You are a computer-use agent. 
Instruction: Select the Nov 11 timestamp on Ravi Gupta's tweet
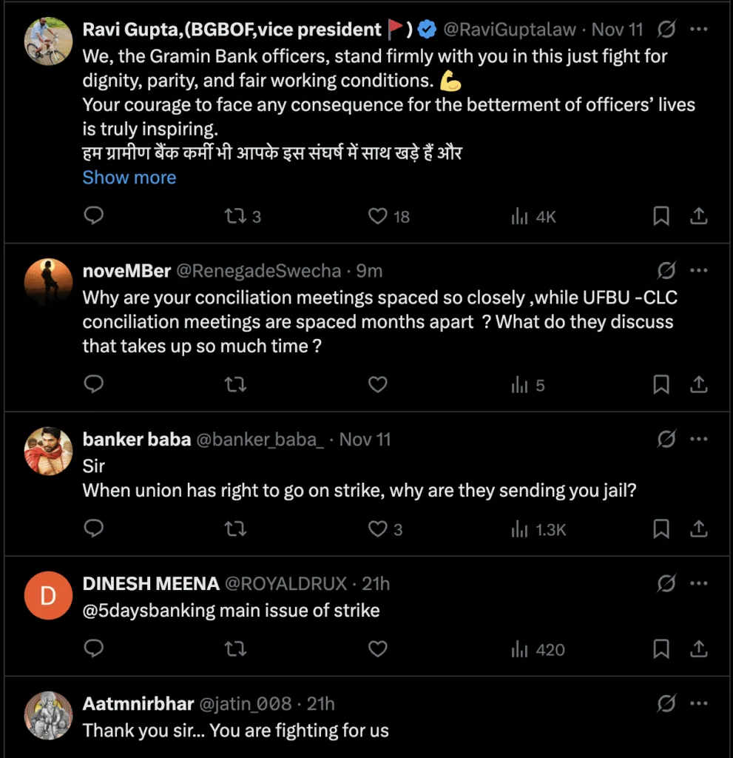click(x=616, y=30)
